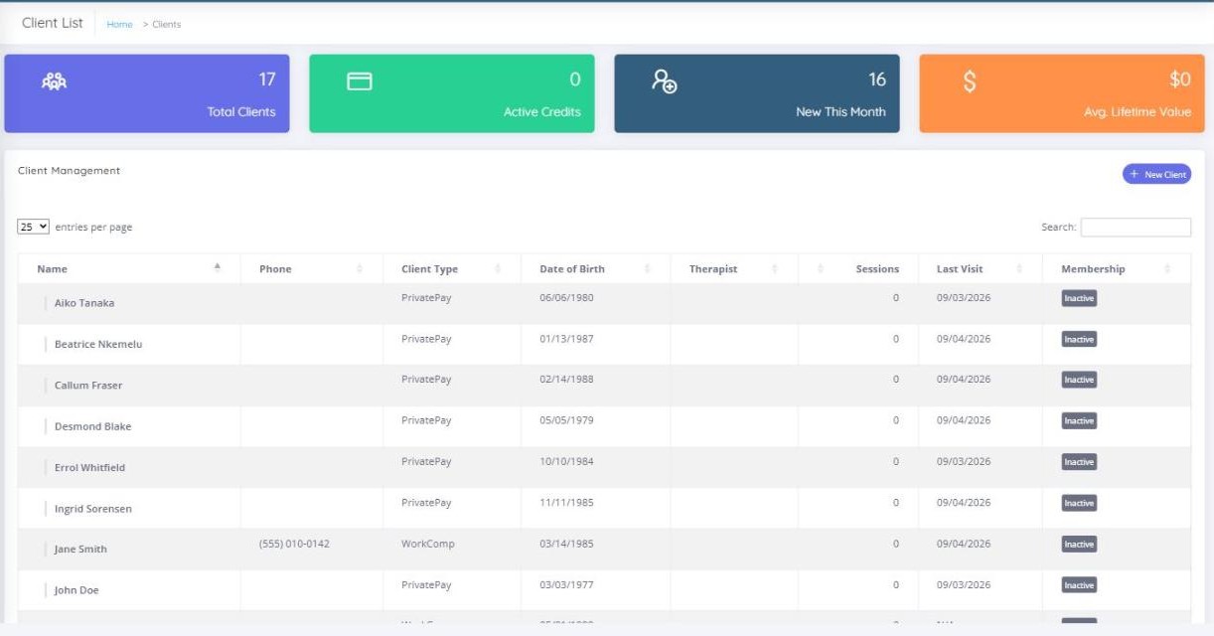Open the entries per page dropdown

[34, 227]
